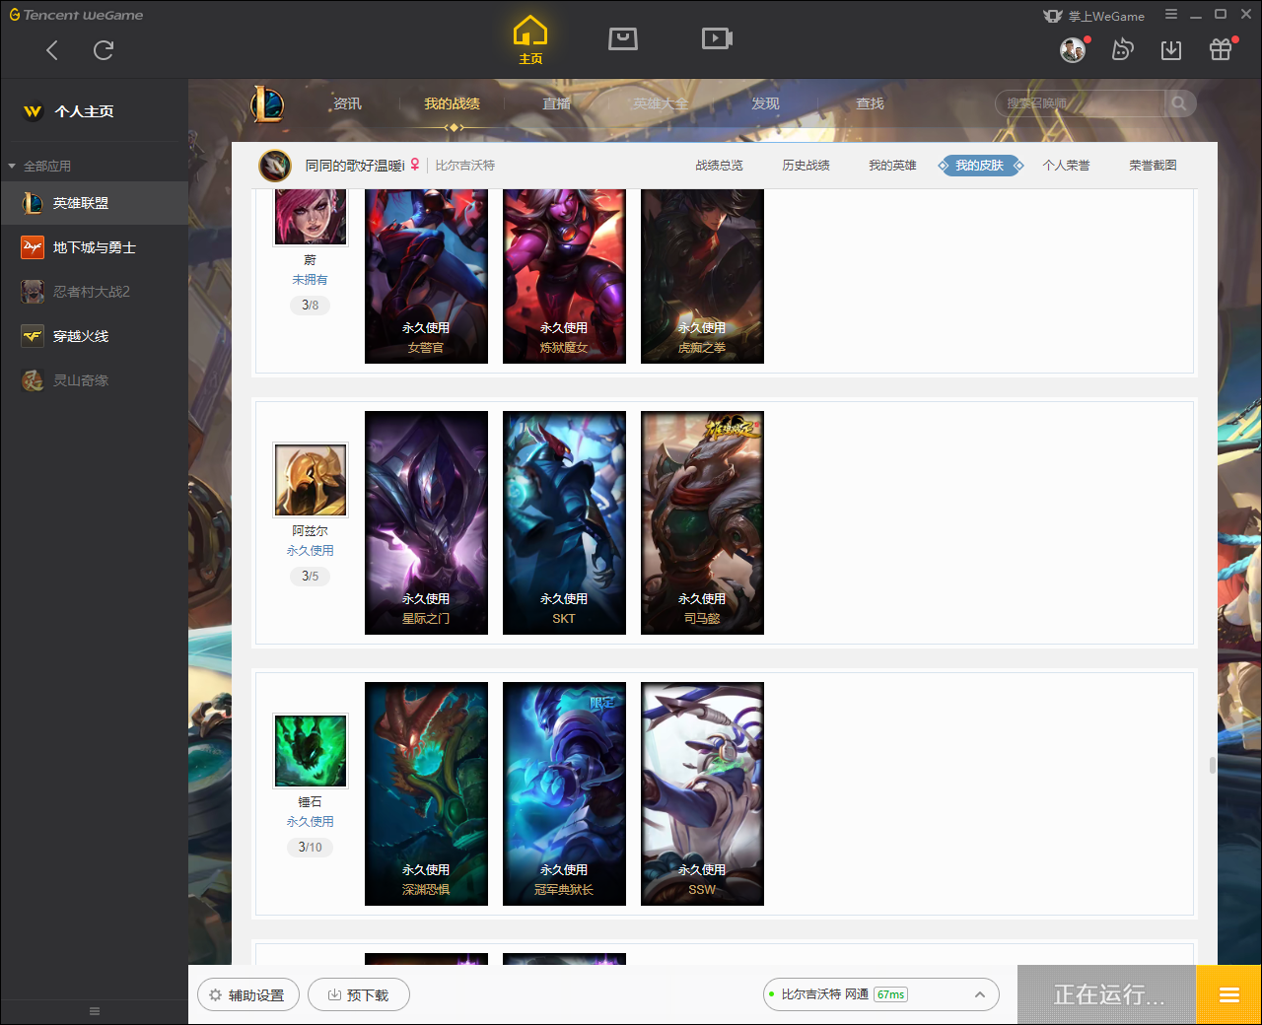Switch to the 发现 tab
This screenshot has width=1262, height=1025.
pyautogui.click(x=765, y=103)
